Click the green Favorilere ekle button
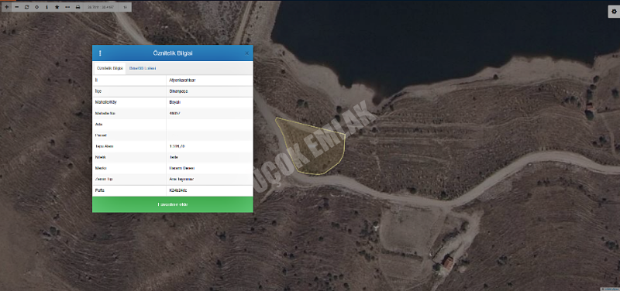Image resolution: width=620 pixels, height=291 pixels. click(173, 204)
